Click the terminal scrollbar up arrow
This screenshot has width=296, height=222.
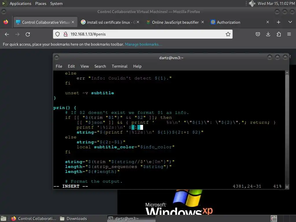[287, 73]
